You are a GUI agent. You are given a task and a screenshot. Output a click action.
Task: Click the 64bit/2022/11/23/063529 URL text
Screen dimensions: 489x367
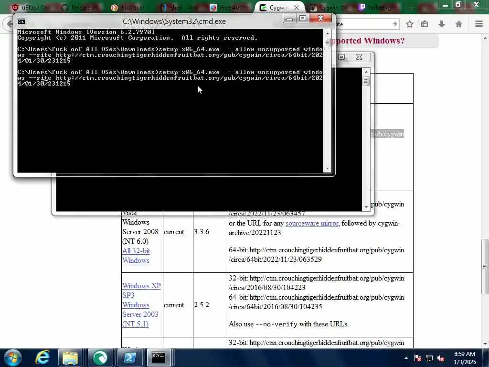click(x=276, y=259)
